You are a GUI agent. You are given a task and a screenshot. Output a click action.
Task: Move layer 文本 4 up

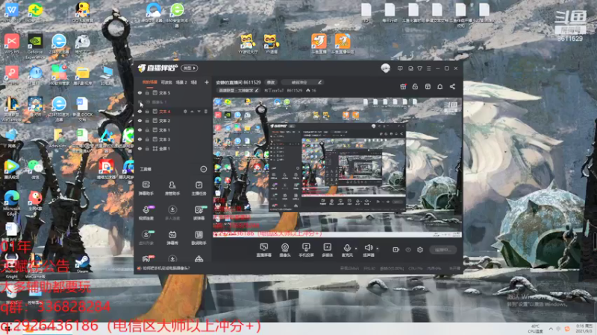click(192, 111)
